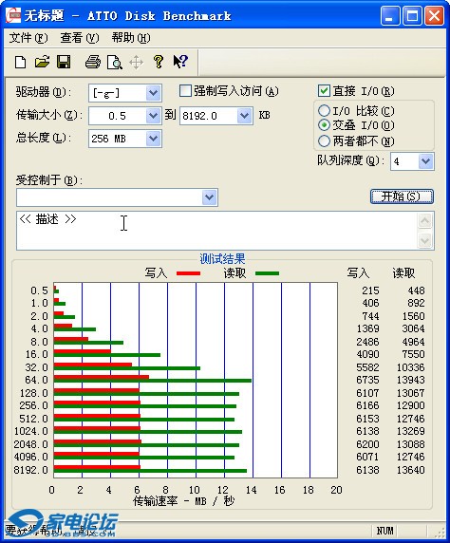Viewport: 450px width, 543px height.
Task: Open the 256 MB total length dropdown
Action: (x=153, y=139)
